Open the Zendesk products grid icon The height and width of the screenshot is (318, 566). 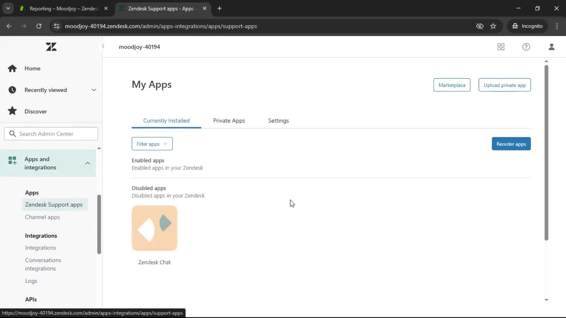pyautogui.click(x=501, y=47)
